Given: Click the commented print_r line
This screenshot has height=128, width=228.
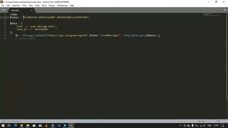Looking at the screenshot, I should pos(26,38).
